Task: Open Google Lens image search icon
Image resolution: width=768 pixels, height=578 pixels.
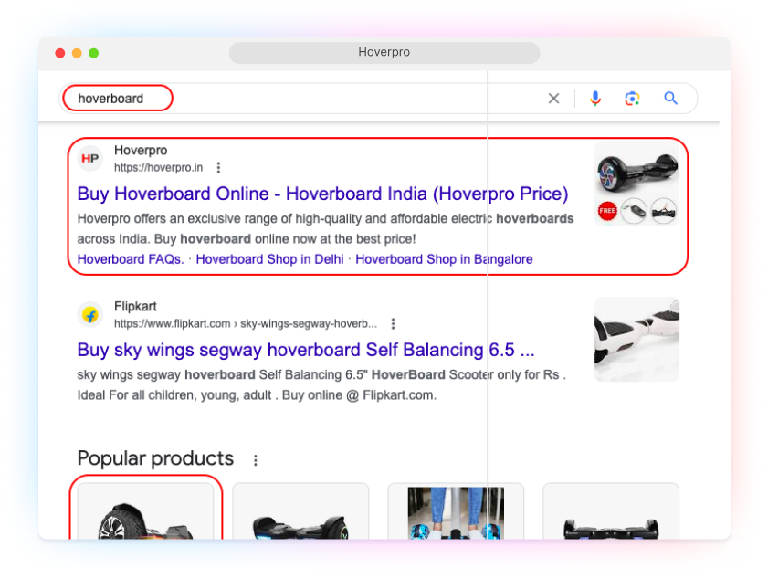Action: 632,99
